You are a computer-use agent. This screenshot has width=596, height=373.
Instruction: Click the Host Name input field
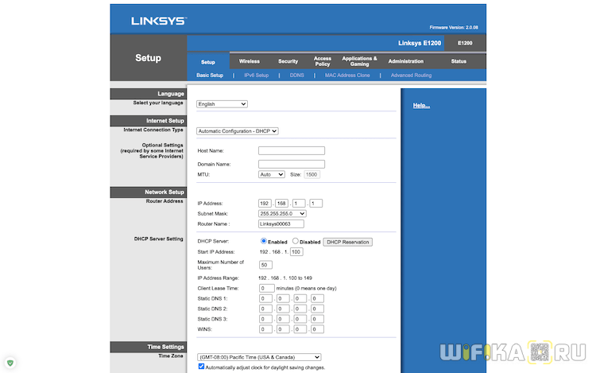[292, 150]
